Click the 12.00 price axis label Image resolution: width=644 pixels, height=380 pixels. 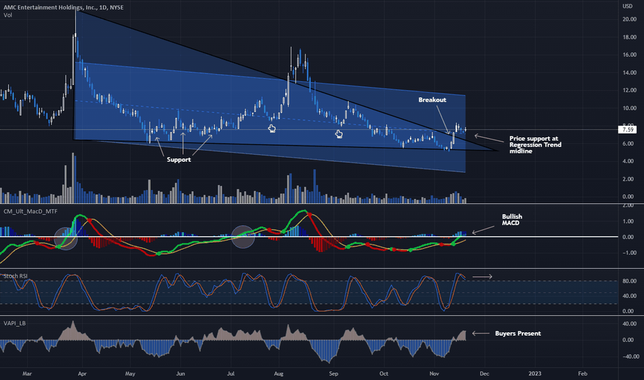coord(629,91)
